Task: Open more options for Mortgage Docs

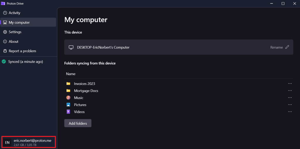Action: point(290,91)
